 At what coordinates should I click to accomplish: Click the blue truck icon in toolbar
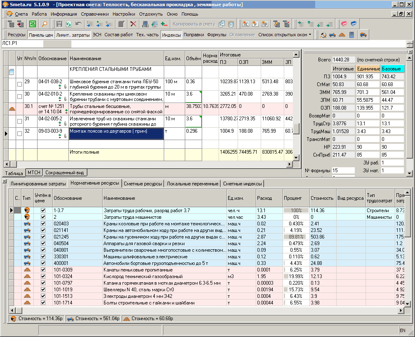(332, 35)
